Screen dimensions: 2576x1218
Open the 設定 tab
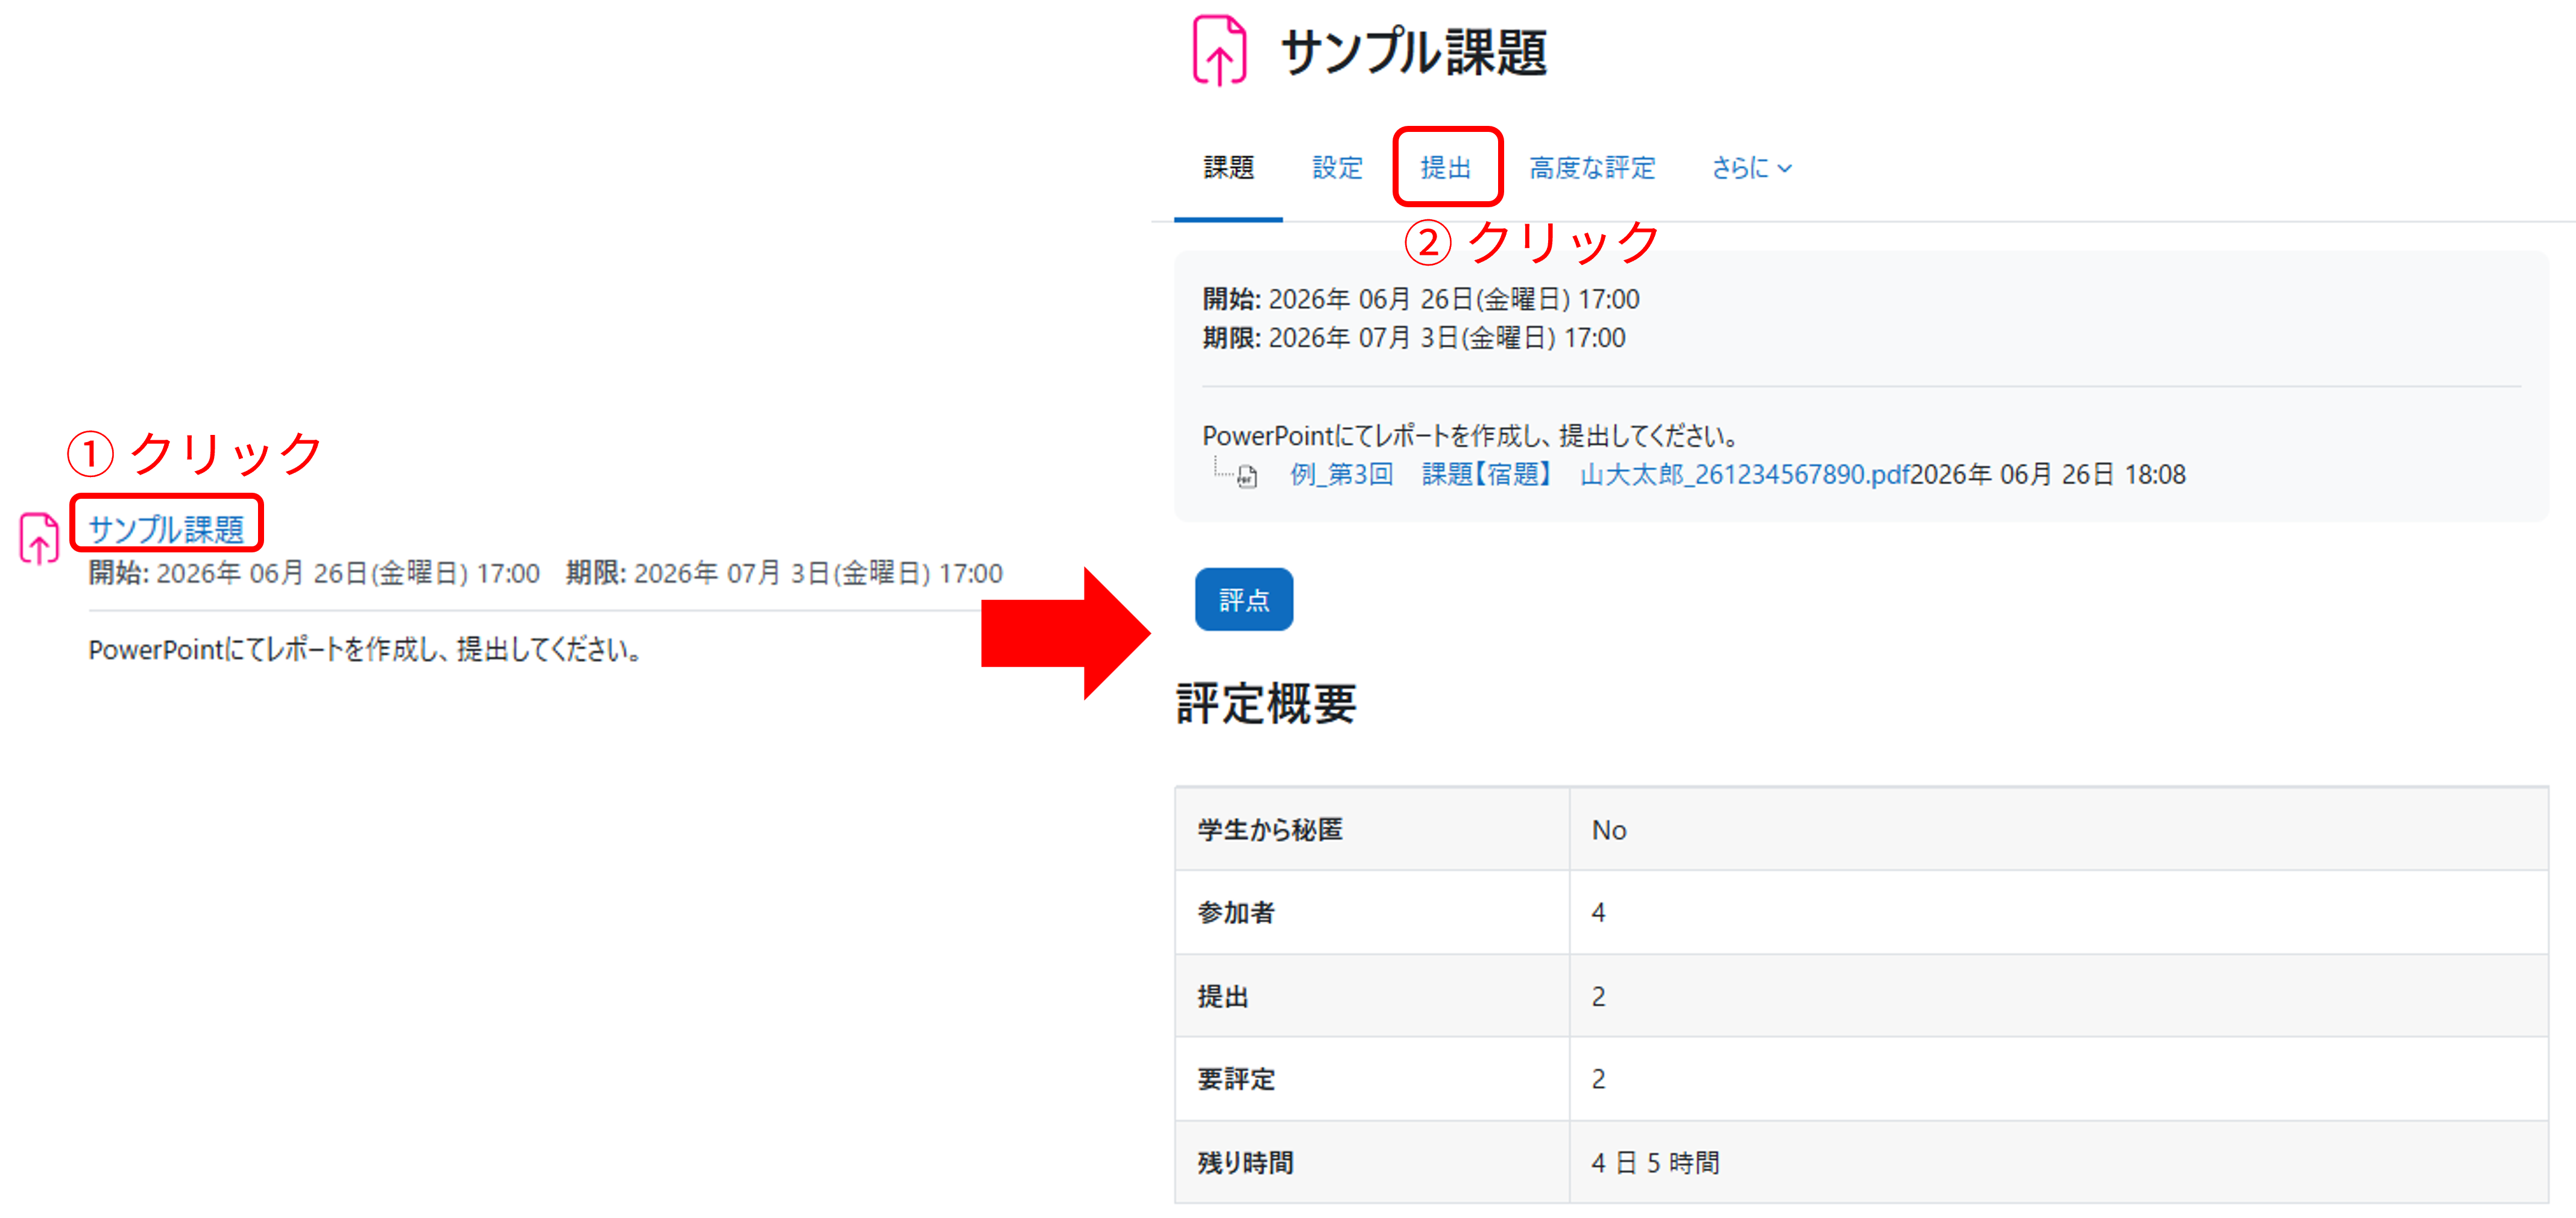click(1337, 168)
